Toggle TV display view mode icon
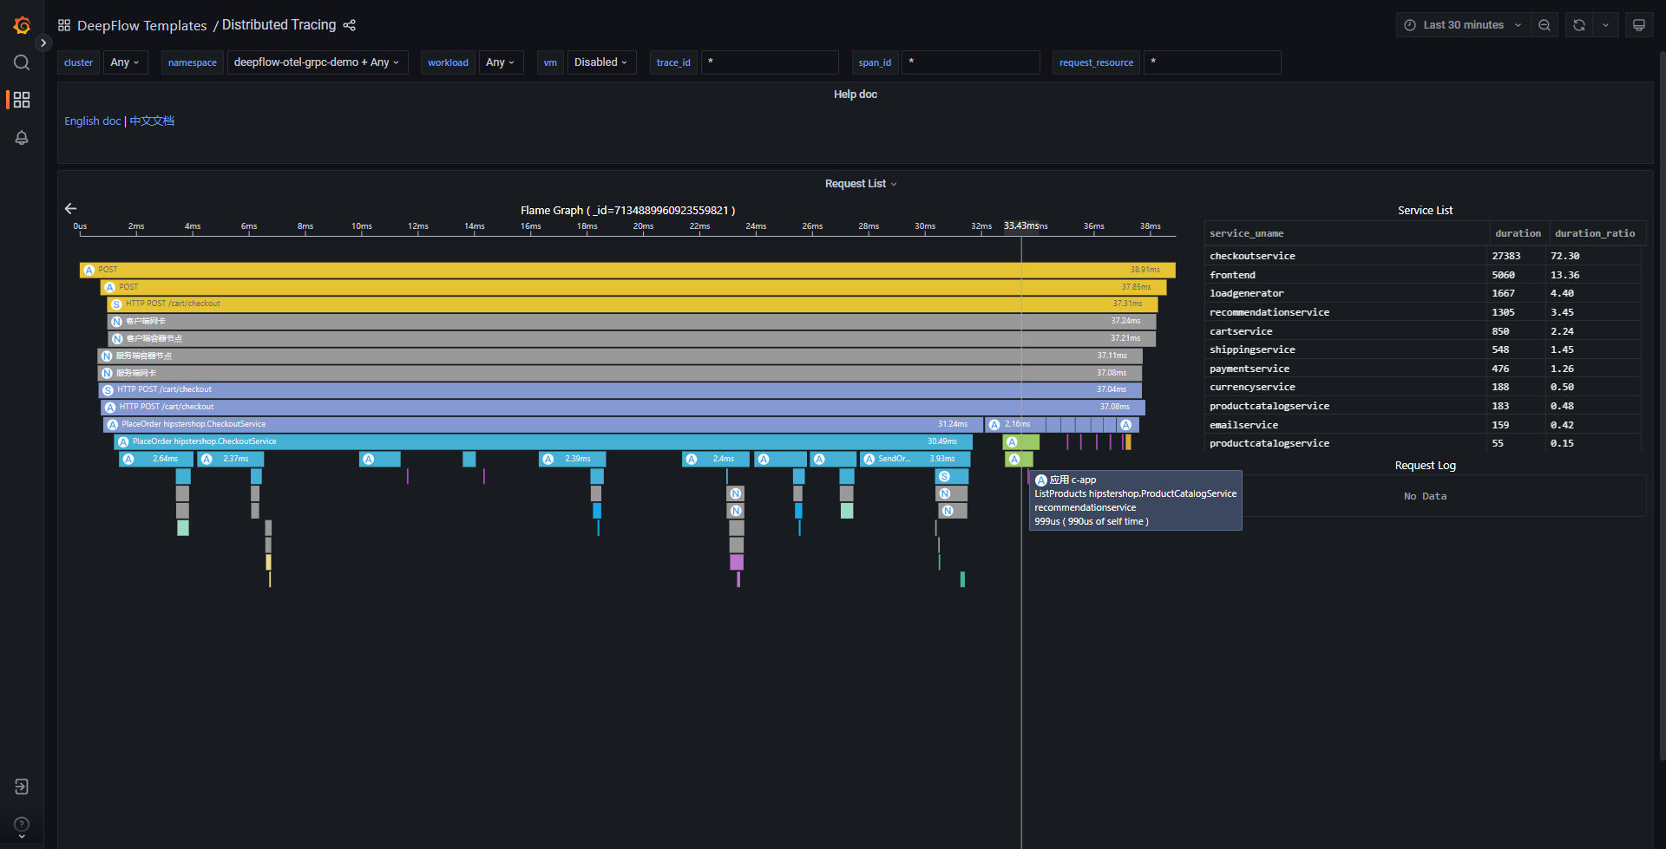This screenshot has height=849, width=1666. tap(1638, 25)
